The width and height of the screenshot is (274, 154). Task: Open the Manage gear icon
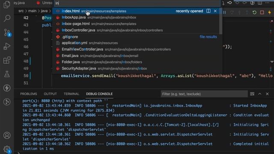click(x=7, y=149)
